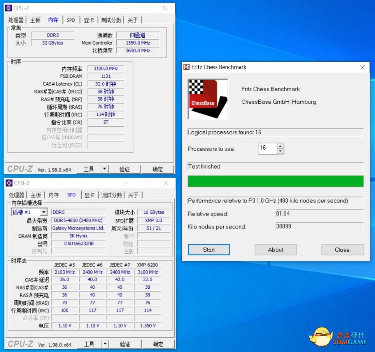Screen dimensions: 375x352
Task: Click the ChessBase logo image
Action: 208,98
